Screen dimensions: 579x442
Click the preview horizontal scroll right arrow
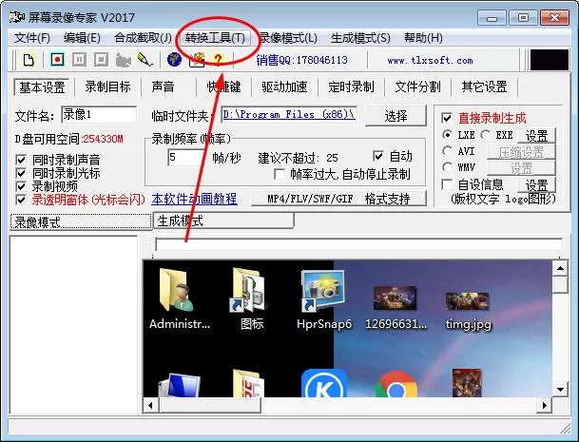coord(545,406)
